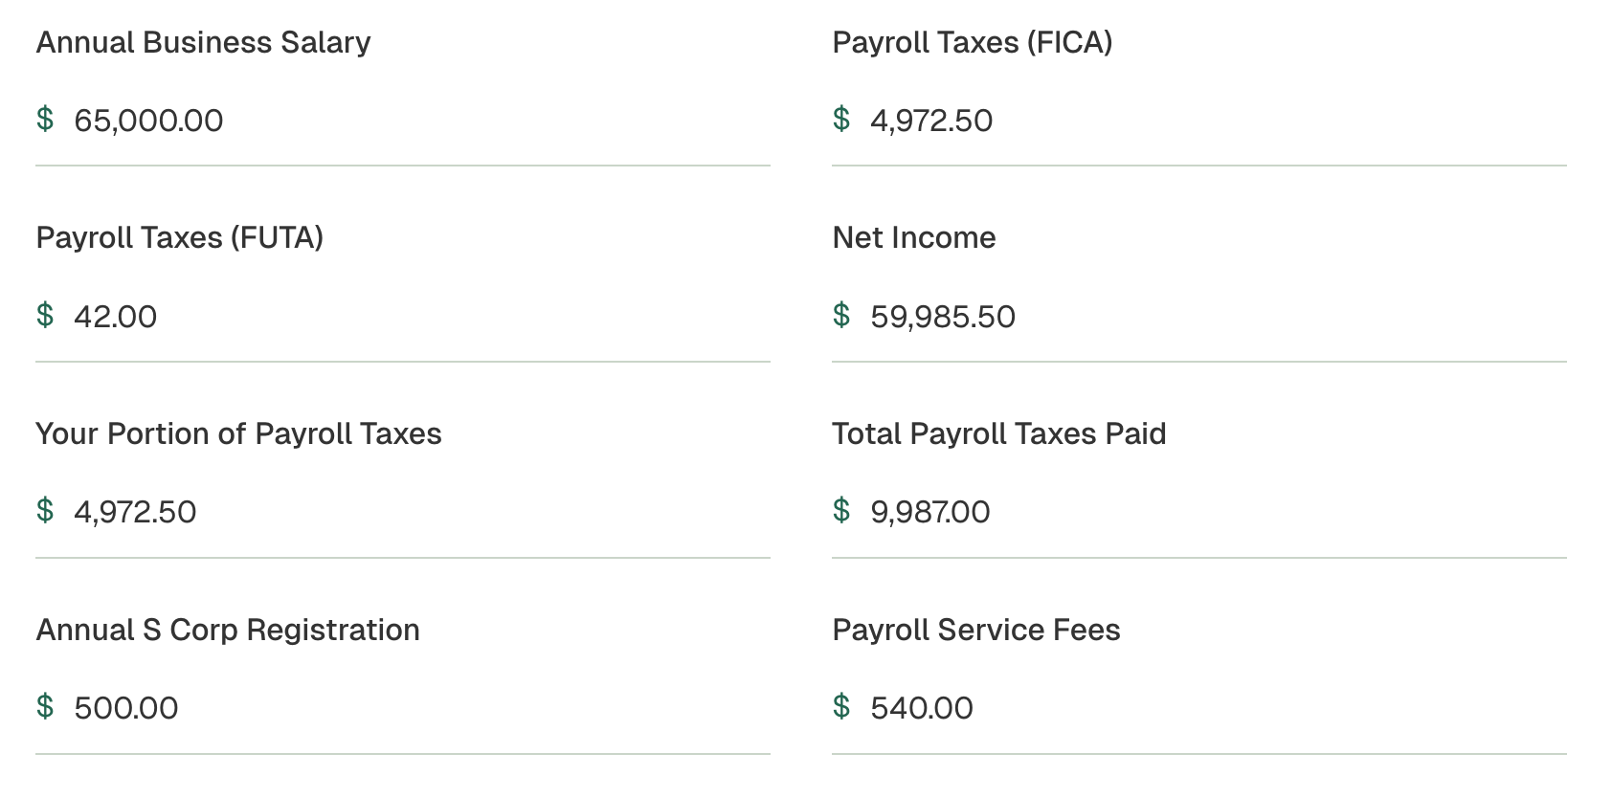Click dollar sign icon next to 500.00
The height and width of the screenshot is (798, 1612).
coord(45,706)
